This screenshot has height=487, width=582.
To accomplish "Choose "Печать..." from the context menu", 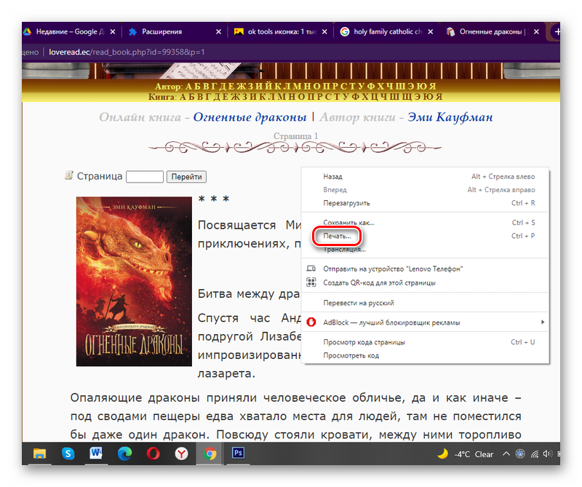I will (336, 235).
